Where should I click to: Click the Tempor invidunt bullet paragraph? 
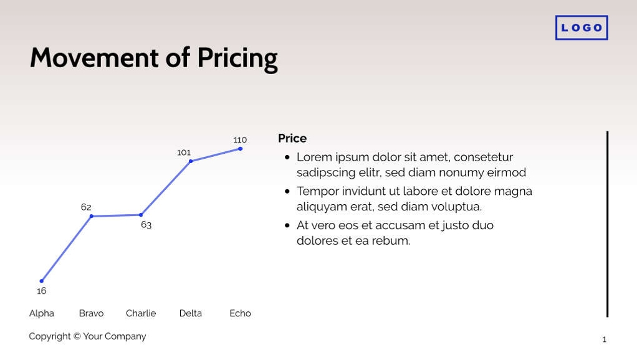414,199
